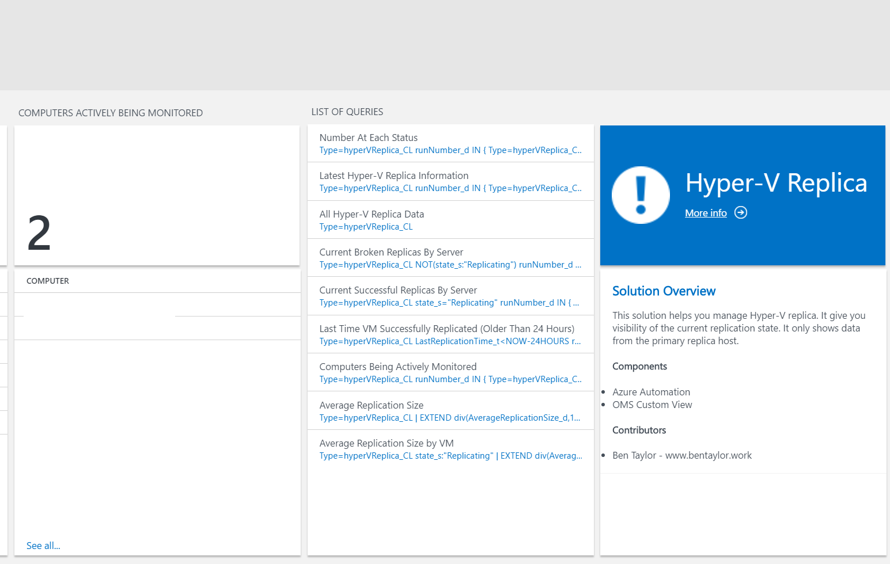This screenshot has height=564, width=890.
Task: Click the COMPUTER column header
Action: click(x=48, y=281)
